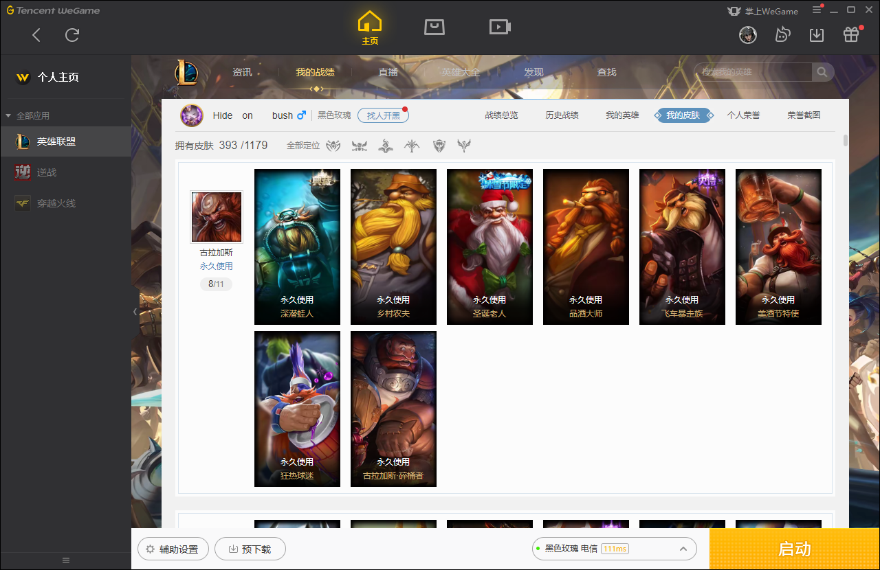Open the 主页 home icon
Viewport: 880px width, 570px height.
click(x=370, y=28)
